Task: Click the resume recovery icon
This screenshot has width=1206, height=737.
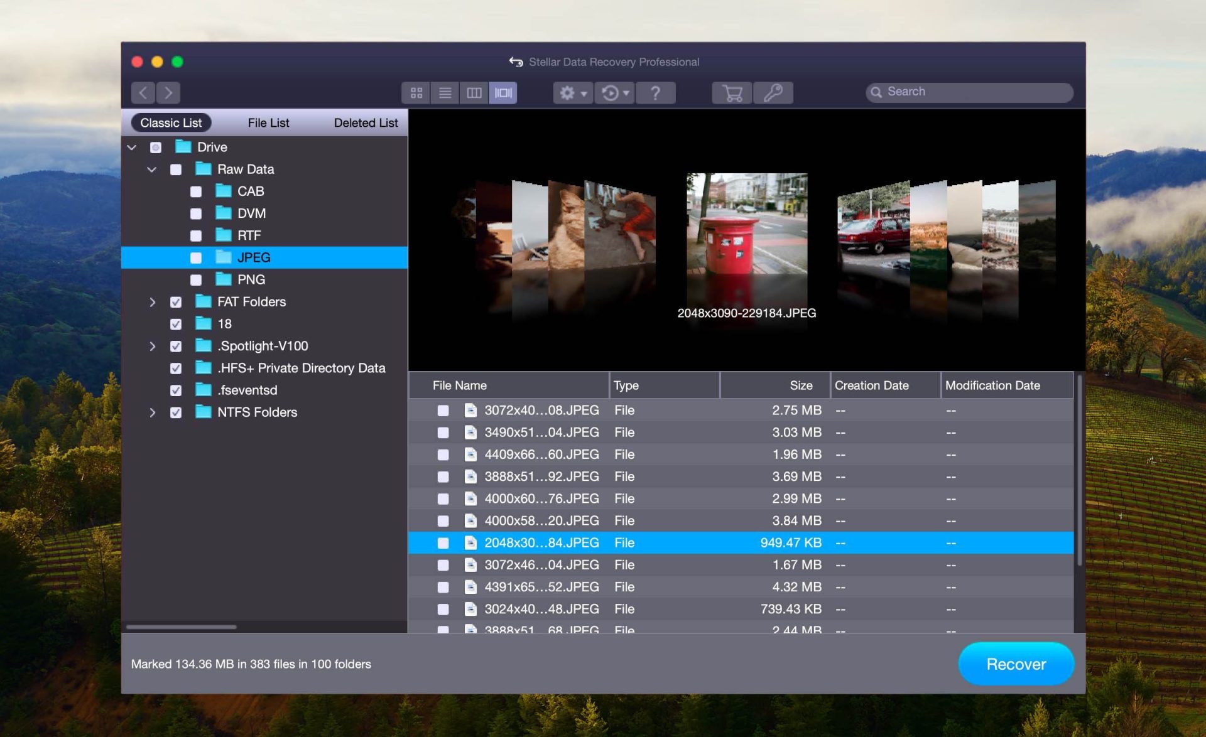Action: coord(611,92)
